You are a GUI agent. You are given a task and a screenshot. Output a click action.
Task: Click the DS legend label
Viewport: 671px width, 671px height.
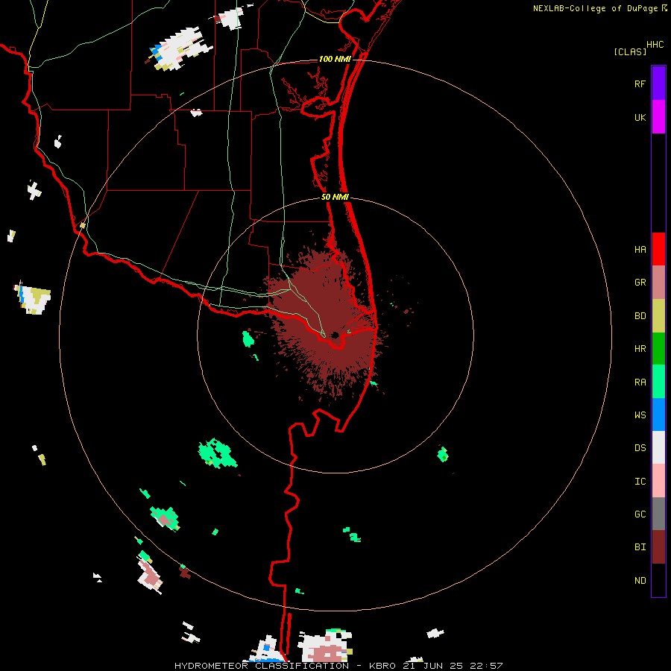[x=640, y=447]
